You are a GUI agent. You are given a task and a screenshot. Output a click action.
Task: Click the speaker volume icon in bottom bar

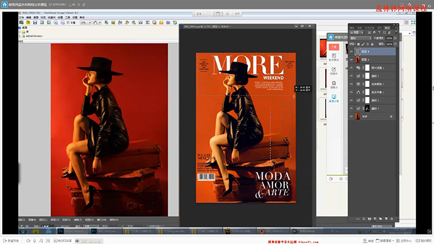[28, 241]
